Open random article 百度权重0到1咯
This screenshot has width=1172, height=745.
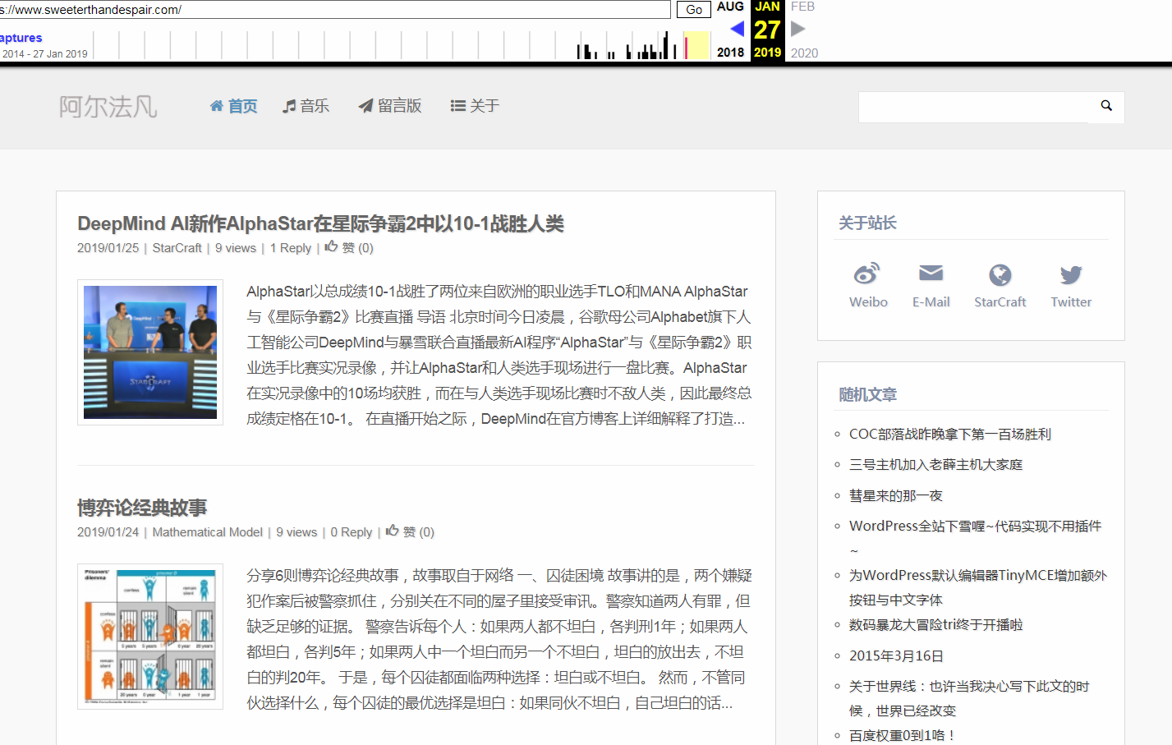click(903, 735)
